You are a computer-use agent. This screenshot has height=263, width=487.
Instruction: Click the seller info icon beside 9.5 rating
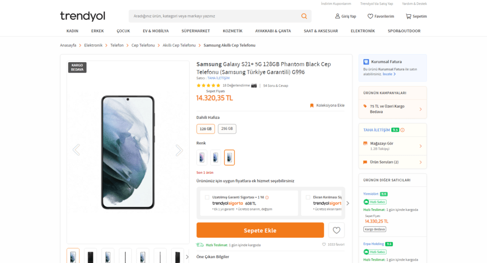(402, 130)
